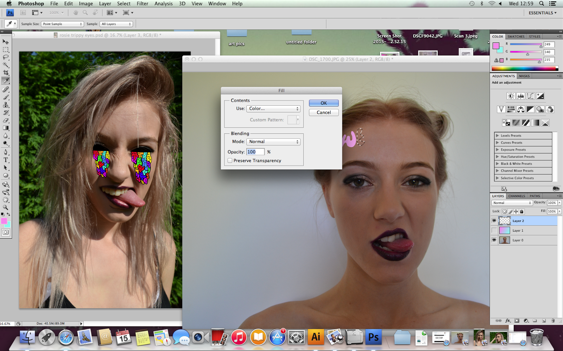Switch to the Channels tab
The image size is (563, 351).
[x=517, y=196]
